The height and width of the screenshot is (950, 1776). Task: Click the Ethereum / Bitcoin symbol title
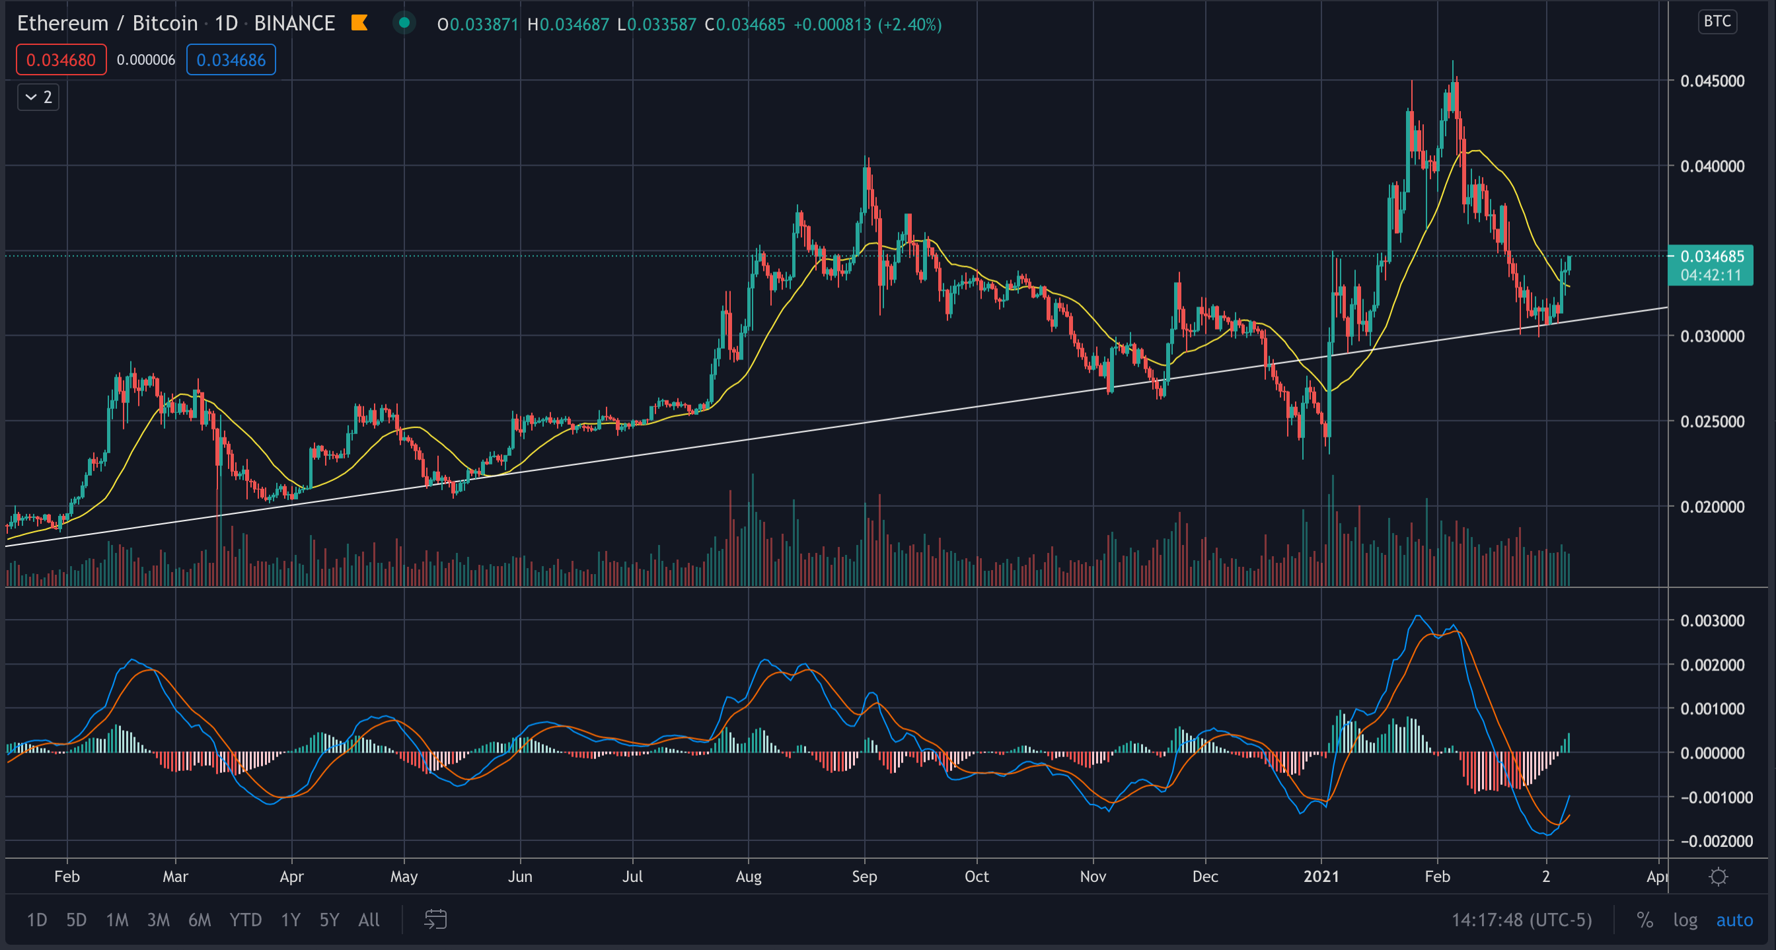[108, 22]
